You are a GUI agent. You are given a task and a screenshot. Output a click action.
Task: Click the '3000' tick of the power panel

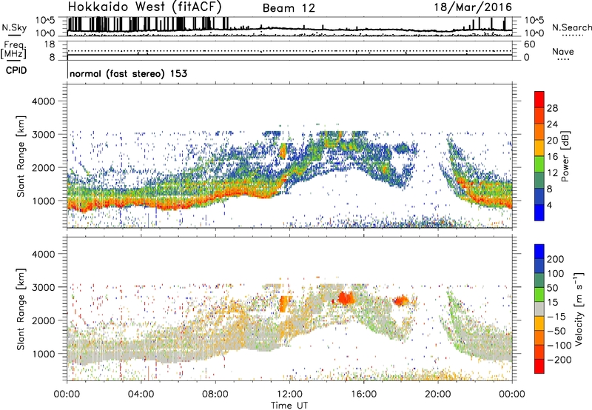[43, 135]
